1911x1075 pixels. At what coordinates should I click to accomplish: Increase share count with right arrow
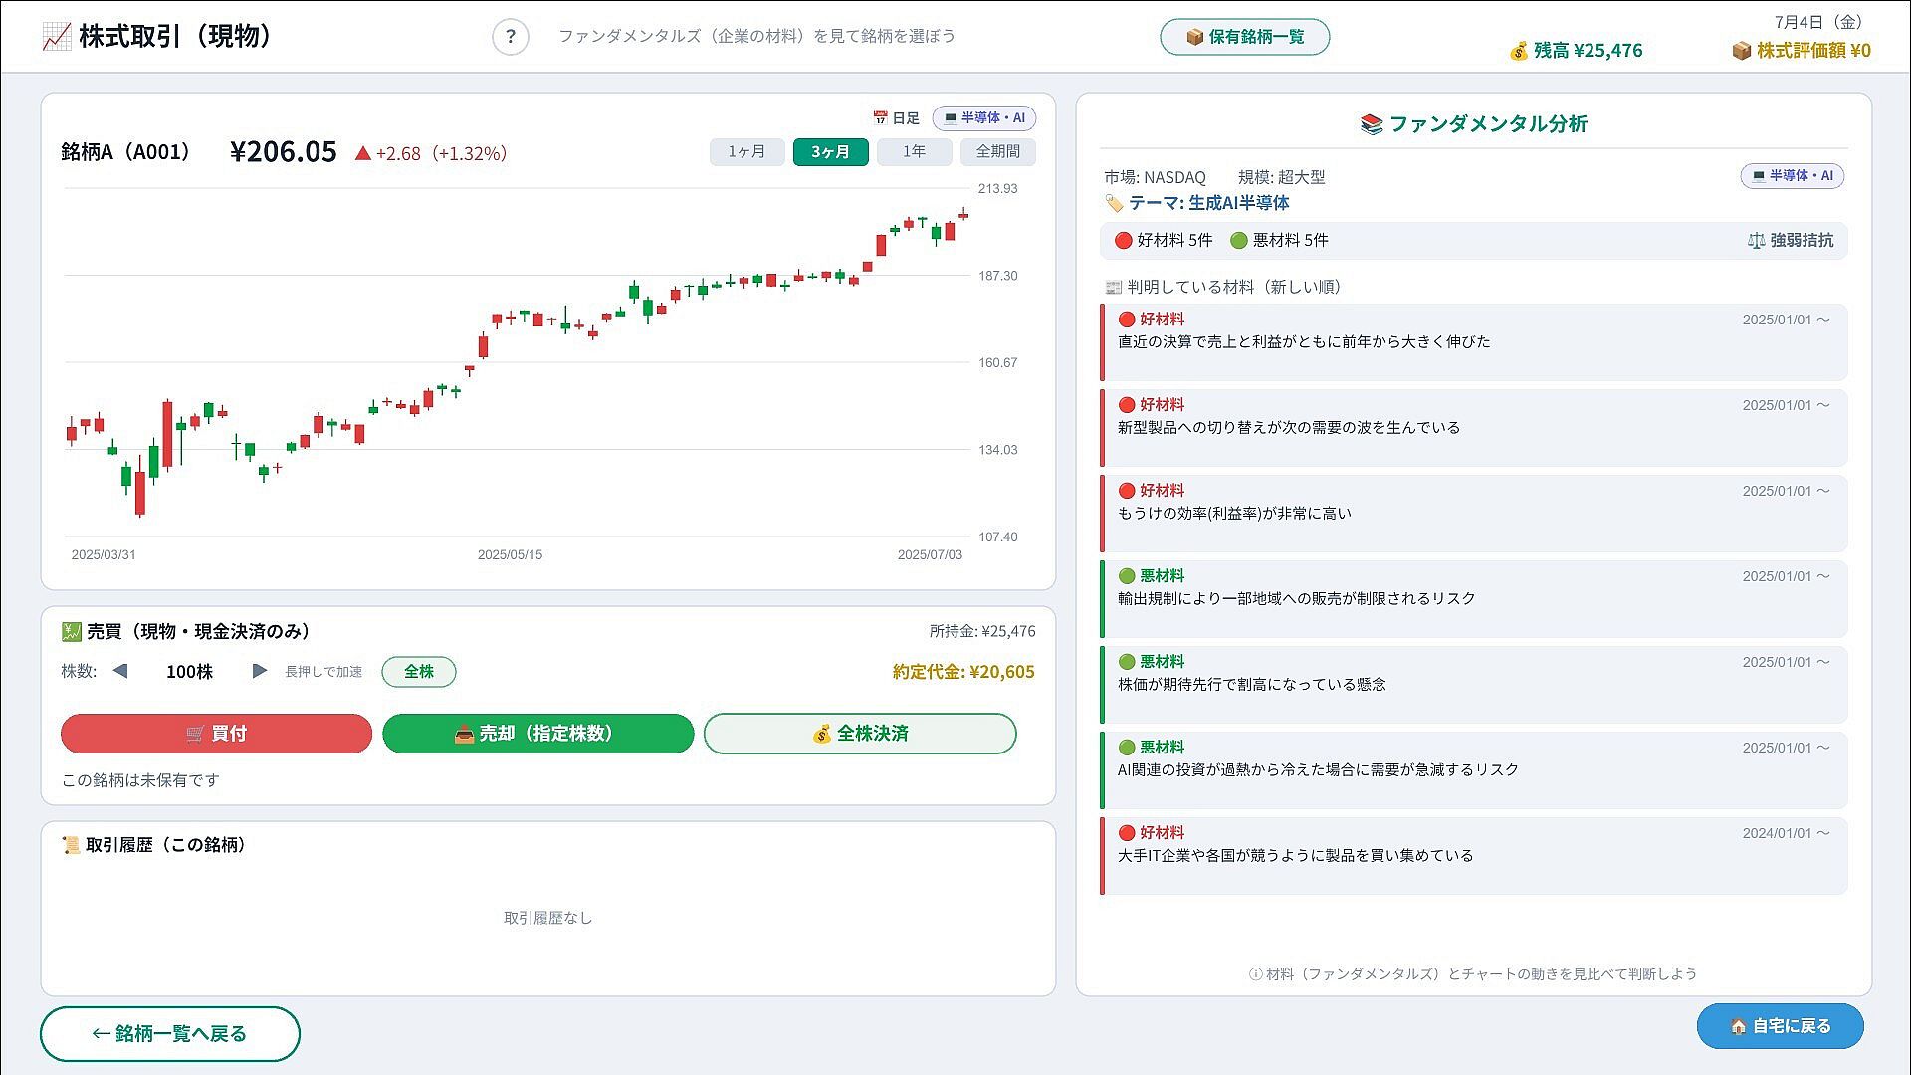[259, 671]
